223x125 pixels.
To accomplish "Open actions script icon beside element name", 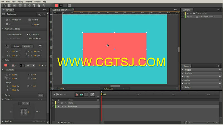I will (x=44, y=14).
